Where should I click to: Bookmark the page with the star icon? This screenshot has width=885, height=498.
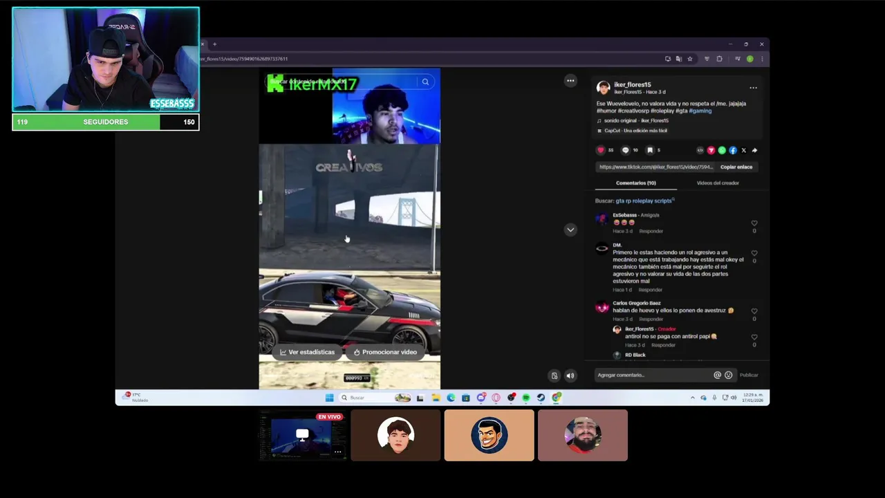(x=689, y=59)
